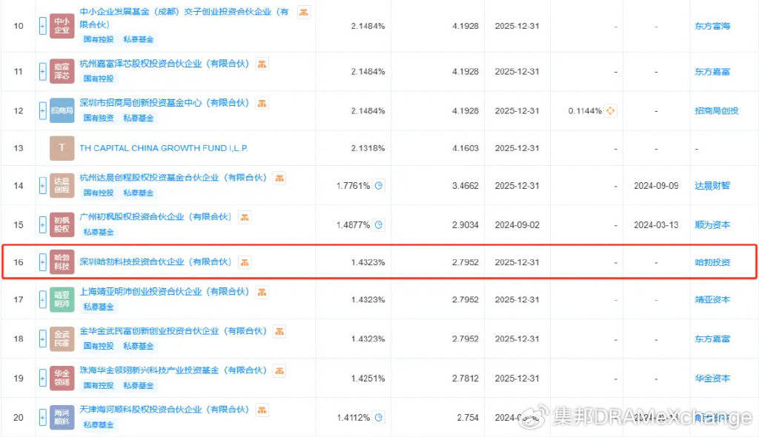Viewport: 759px width, 437px height.
Task: Click the 哈勃投资 institution link
Action: click(712, 262)
